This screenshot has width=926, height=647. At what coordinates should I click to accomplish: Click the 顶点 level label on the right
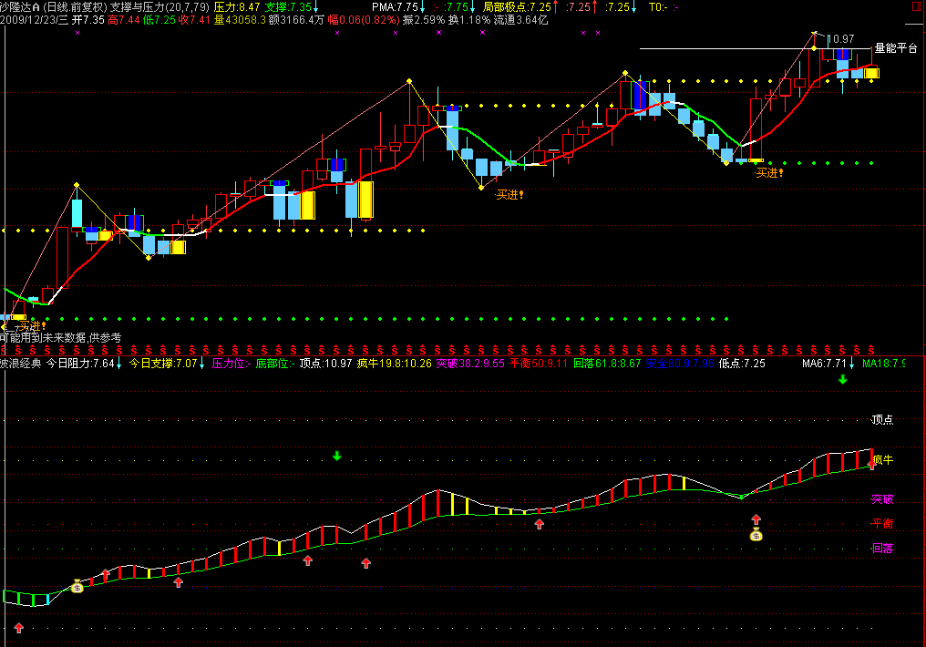[882, 420]
